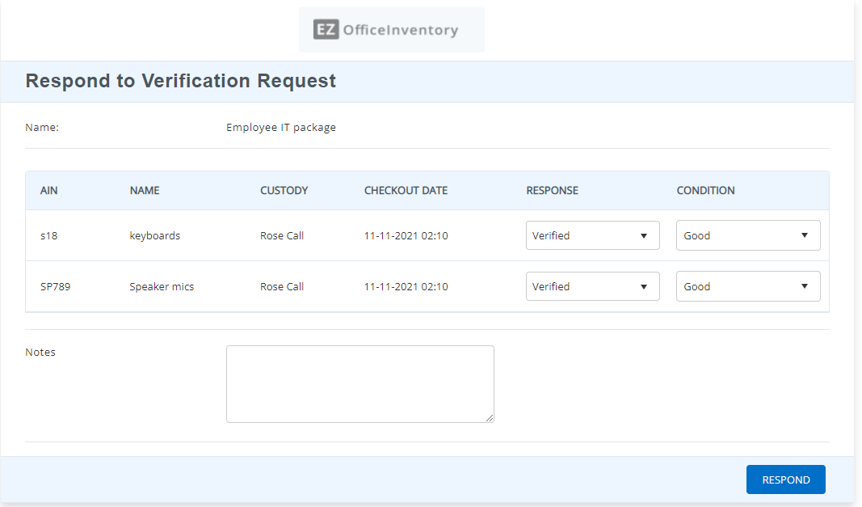Viewport: 862px width, 507px height.
Task: Open the Condition dropdown for Speaker mics
Action: pos(747,286)
